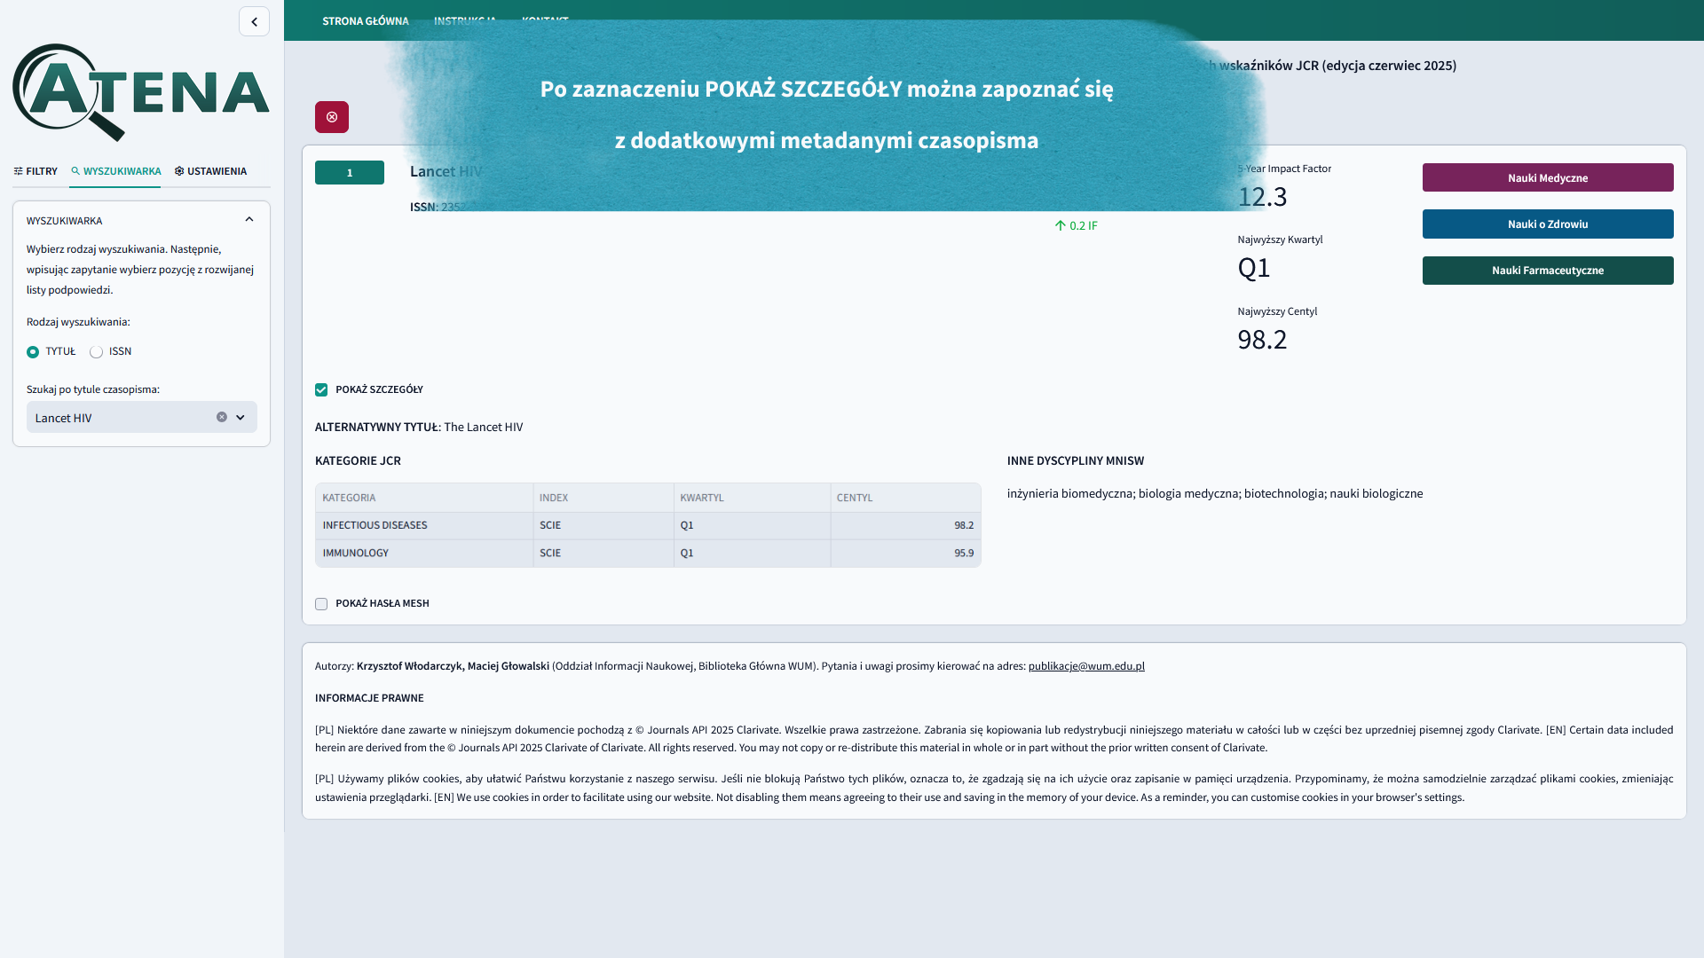
Task: Switch to the FILTRY tab
Action: coord(35,171)
